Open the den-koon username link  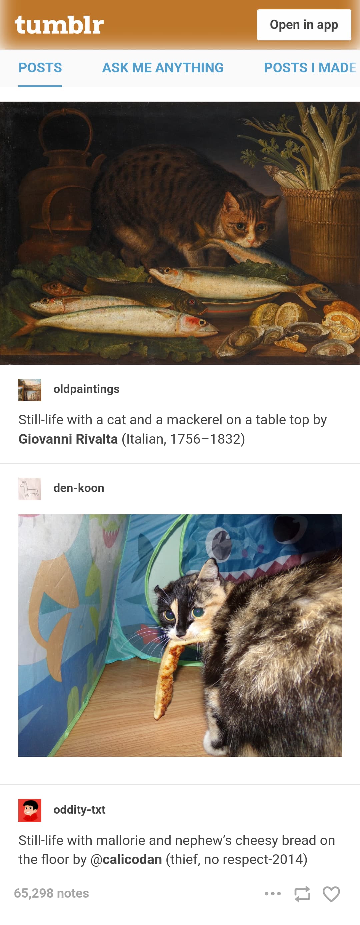(x=79, y=488)
